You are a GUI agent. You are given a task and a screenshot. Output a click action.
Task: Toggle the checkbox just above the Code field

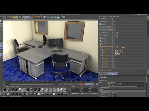(x=108, y=80)
